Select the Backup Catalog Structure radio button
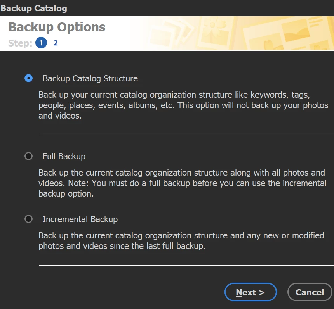 28,78
